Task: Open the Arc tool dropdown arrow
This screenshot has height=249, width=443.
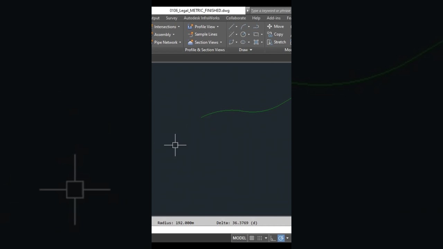Action: pos(249,27)
